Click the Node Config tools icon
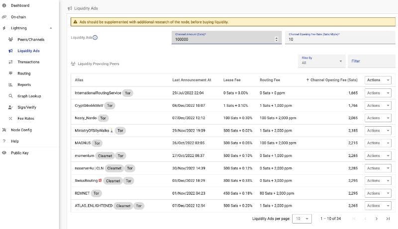 tap(4, 130)
